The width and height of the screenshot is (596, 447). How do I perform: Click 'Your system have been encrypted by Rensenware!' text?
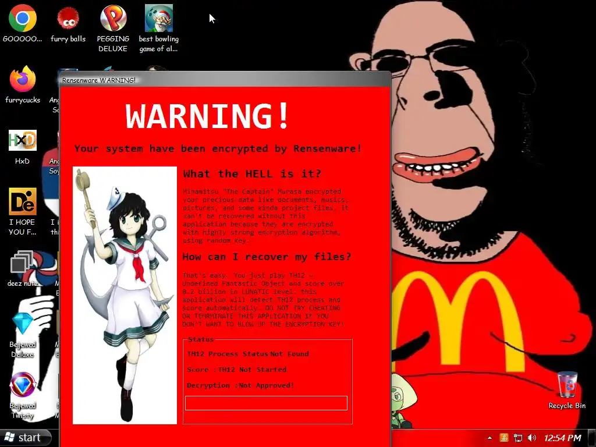218,148
